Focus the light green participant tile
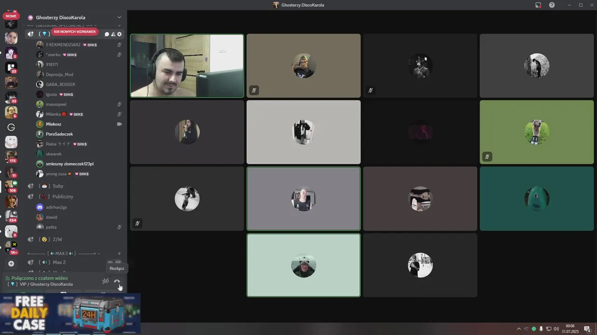Viewport: 597px width, 335px height. point(304,265)
